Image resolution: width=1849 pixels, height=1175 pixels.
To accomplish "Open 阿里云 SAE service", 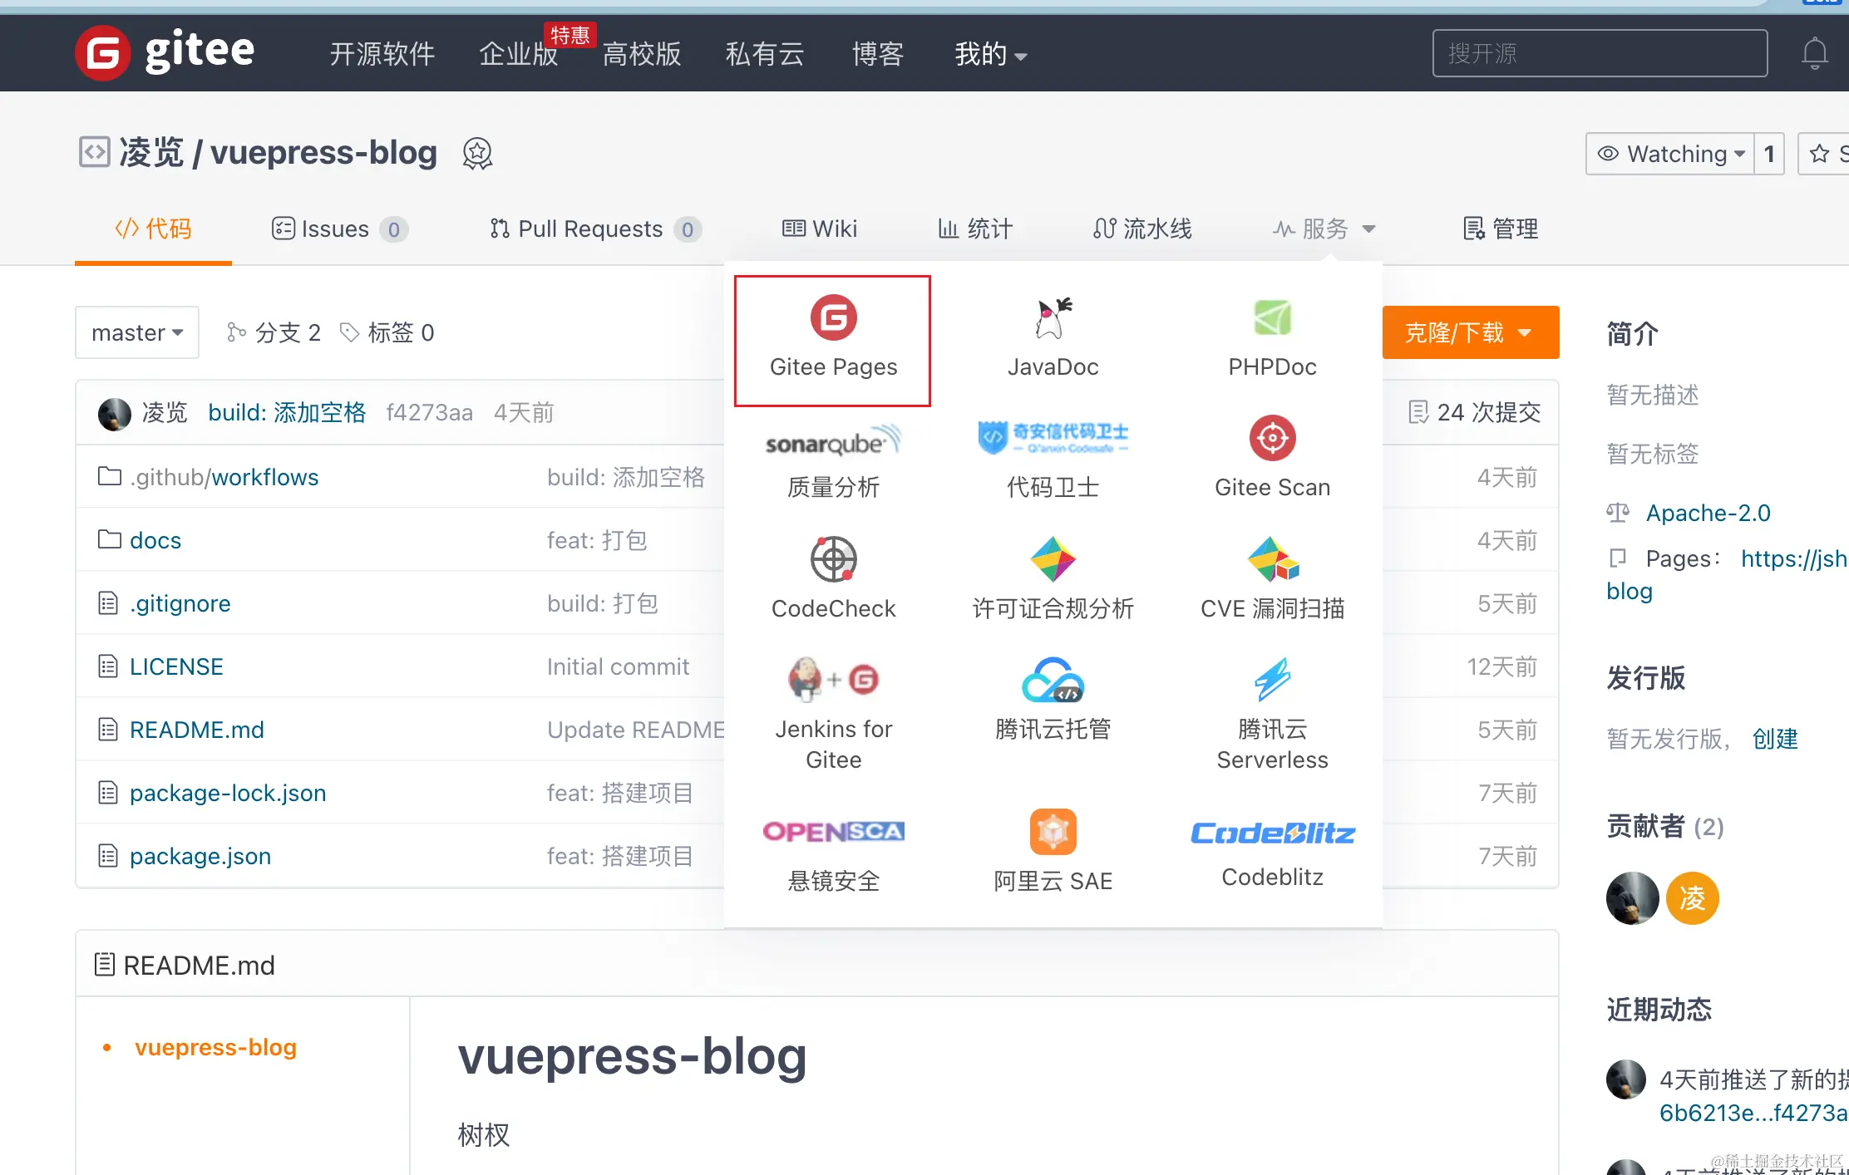I will click(1053, 852).
